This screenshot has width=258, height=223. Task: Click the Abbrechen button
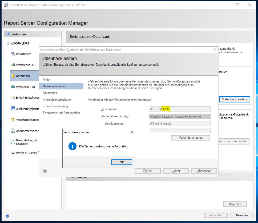tap(204, 171)
